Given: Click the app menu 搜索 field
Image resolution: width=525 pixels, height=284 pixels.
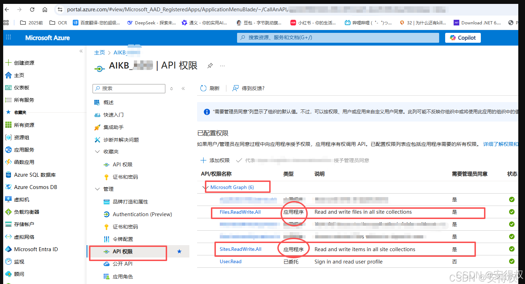Looking at the screenshot, I should [x=129, y=88].
